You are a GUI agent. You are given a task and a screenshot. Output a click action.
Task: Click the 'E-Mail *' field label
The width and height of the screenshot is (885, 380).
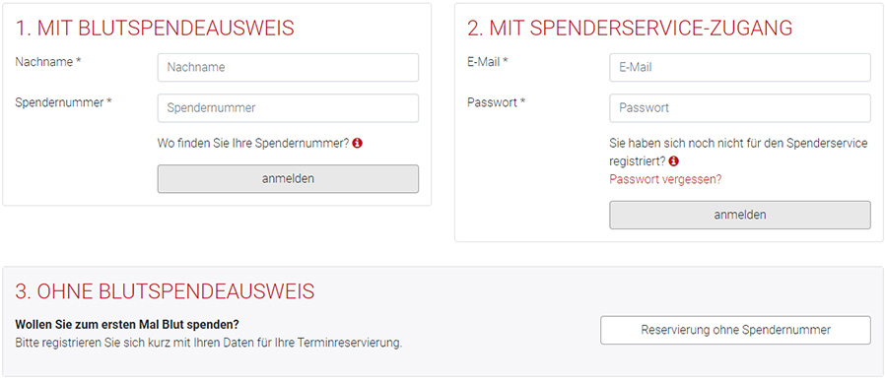[x=488, y=62]
